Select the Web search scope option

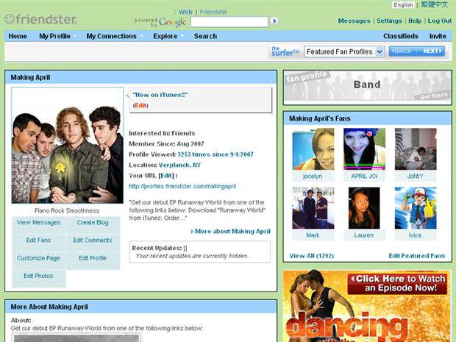pyautogui.click(x=185, y=12)
